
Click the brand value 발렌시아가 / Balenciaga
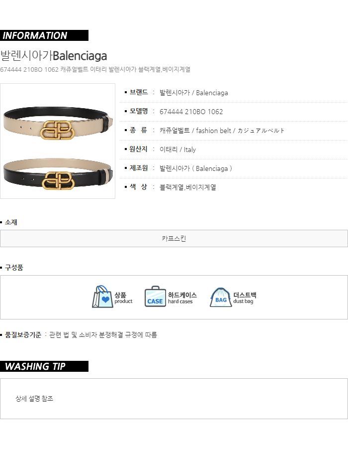[x=194, y=93]
